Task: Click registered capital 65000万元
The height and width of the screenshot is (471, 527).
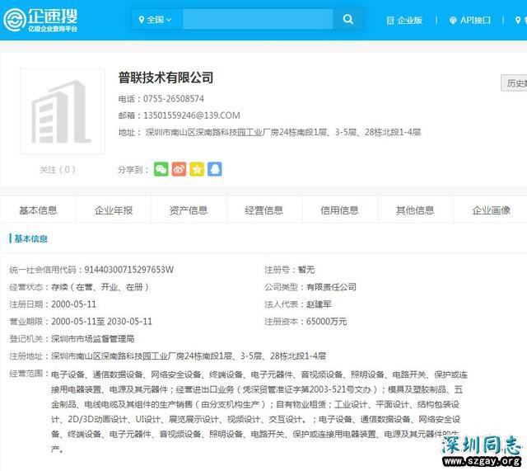Action: pyautogui.click(x=326, y=322)
